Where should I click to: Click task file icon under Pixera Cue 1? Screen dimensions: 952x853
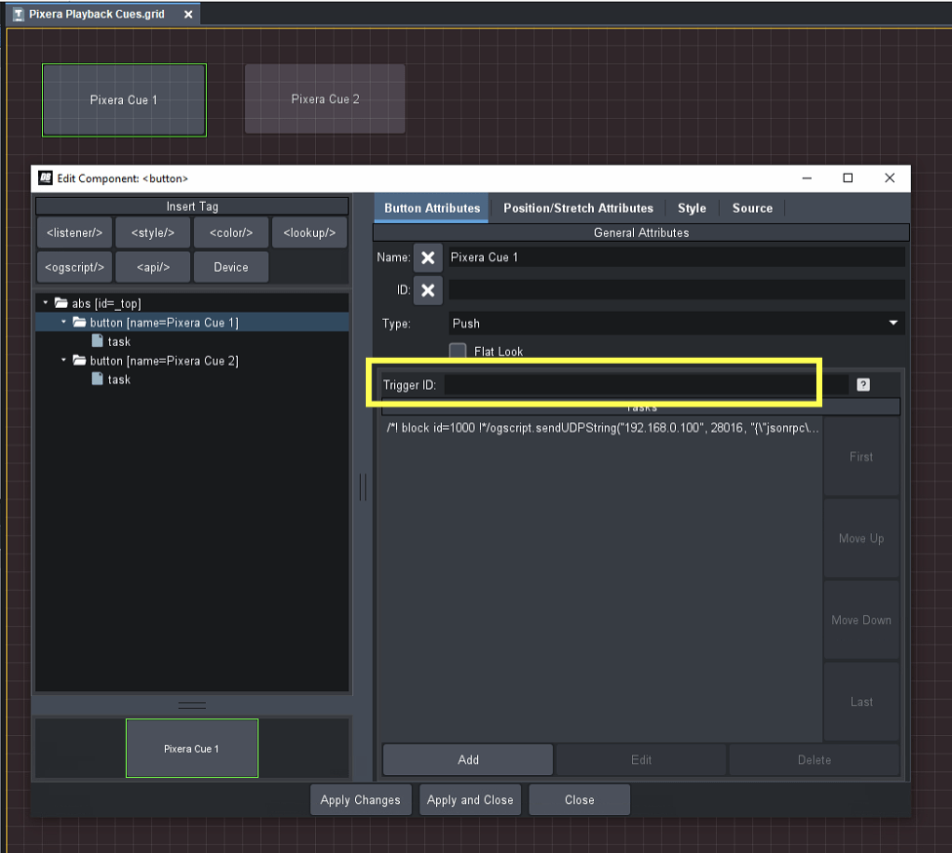98,341
